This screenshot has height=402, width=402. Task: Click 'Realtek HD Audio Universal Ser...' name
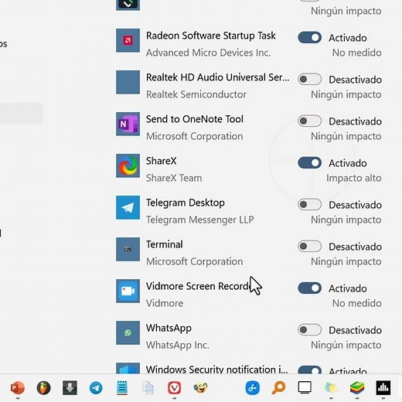(218, 77)
